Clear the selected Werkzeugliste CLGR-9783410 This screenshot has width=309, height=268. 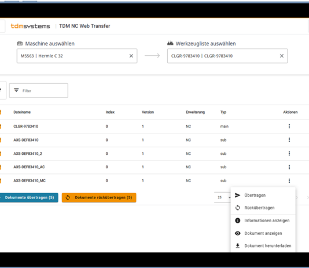[x=282, y=56]
